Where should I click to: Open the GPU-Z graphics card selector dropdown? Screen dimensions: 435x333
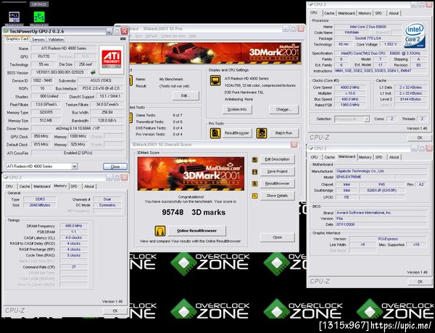point(75,166)
